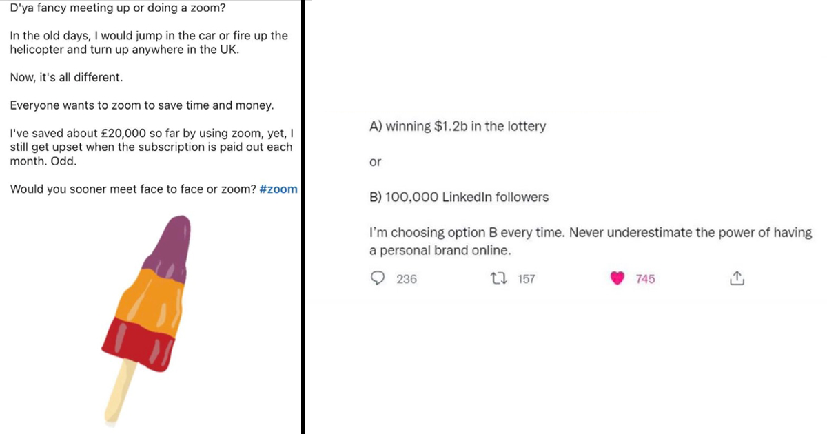Click the 745 likes count

click(x=644, y=278)
